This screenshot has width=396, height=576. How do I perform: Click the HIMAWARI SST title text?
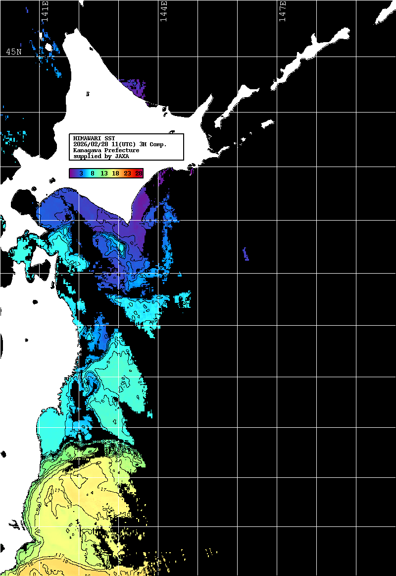tap(94, 138)
